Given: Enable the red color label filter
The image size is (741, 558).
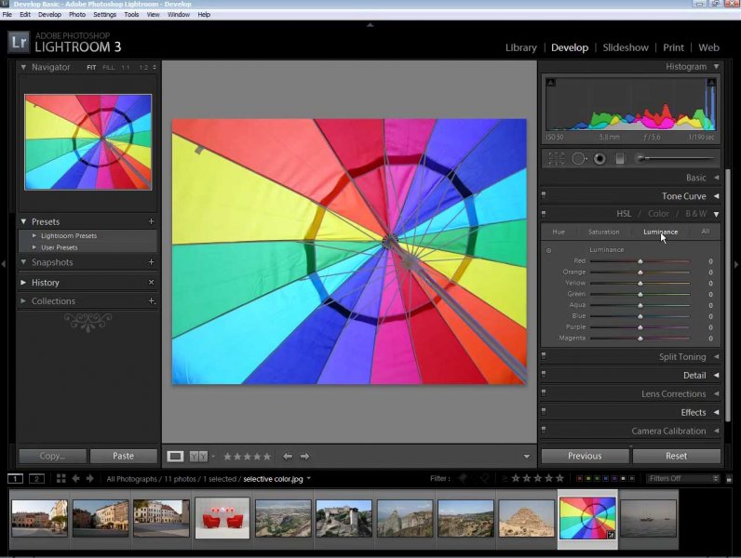Looking at the screenshot, I should point(579,479).
